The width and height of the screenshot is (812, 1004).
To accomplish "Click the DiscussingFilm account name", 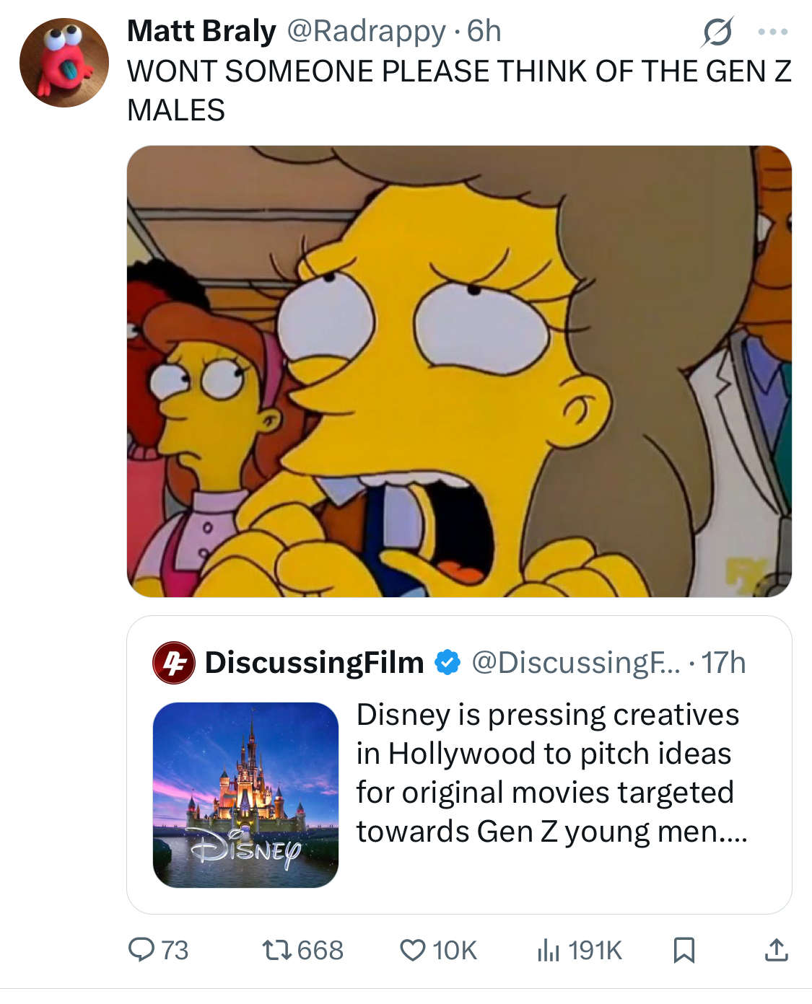I will pos(314,662).
